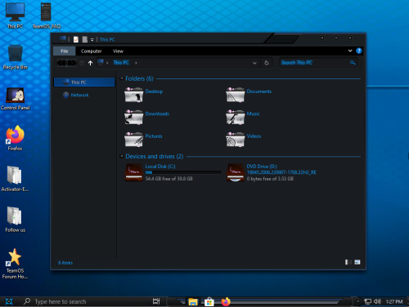Select This PC in navigation pane
The height and width of the screenshot is (307, 409).
[84, 82]
